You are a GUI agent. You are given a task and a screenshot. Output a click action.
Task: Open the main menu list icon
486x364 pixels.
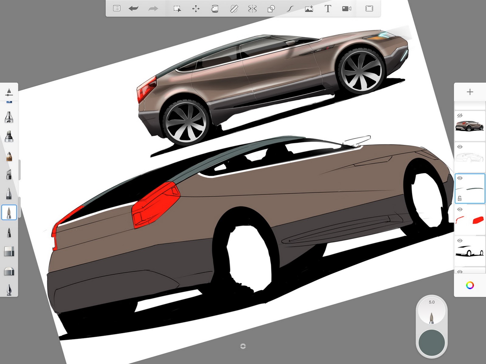[117, 9]
